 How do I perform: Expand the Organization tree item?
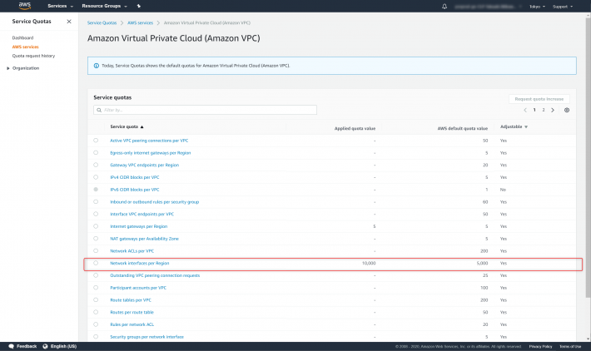point(8,68)
